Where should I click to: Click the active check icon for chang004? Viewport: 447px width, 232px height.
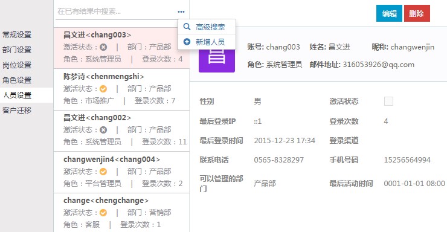pyautogui.click(x=103, y=172)
